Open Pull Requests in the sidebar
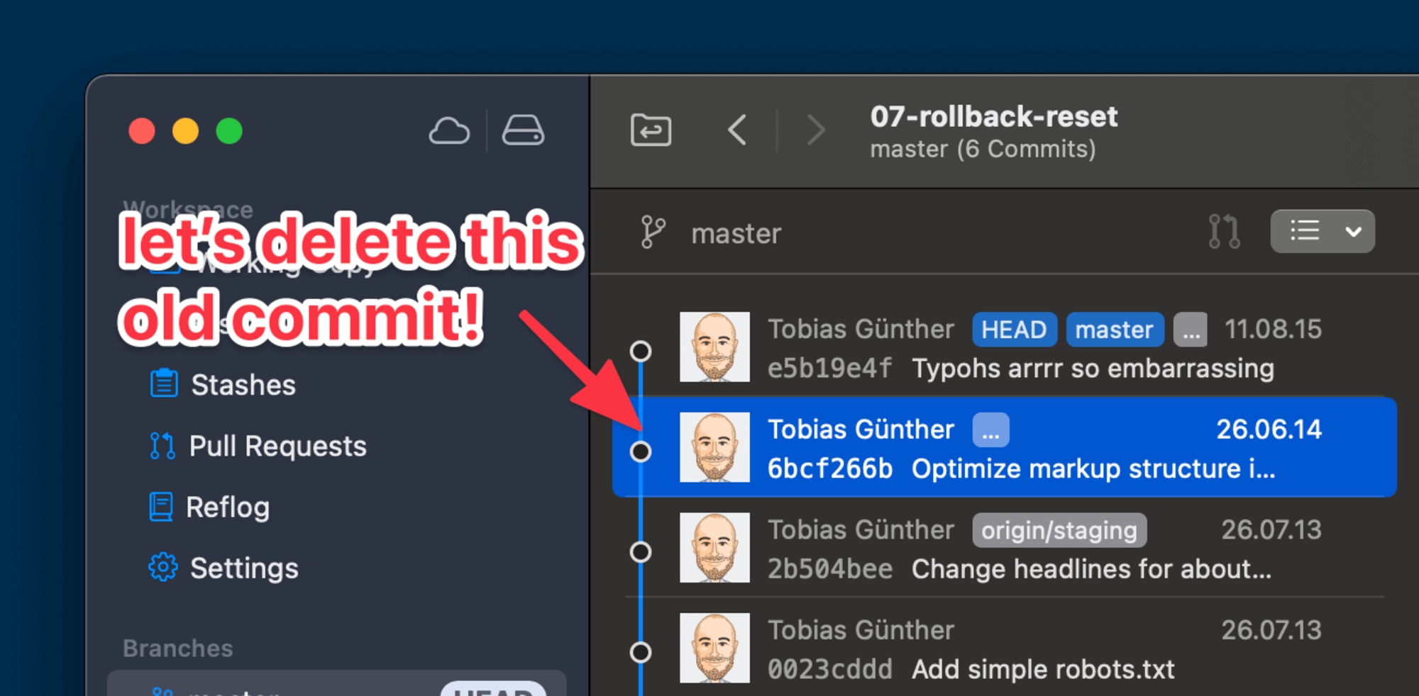1419x696 pixels. coord(277,447)
